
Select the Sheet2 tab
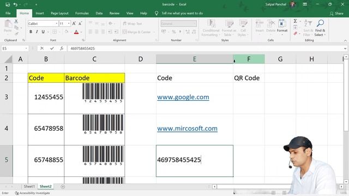[45, 186]
